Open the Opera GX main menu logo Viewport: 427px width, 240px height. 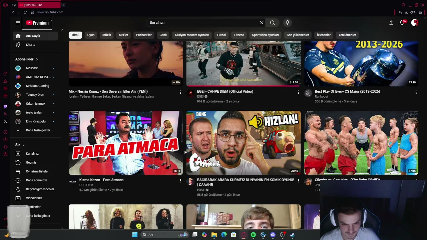[6, 5]
